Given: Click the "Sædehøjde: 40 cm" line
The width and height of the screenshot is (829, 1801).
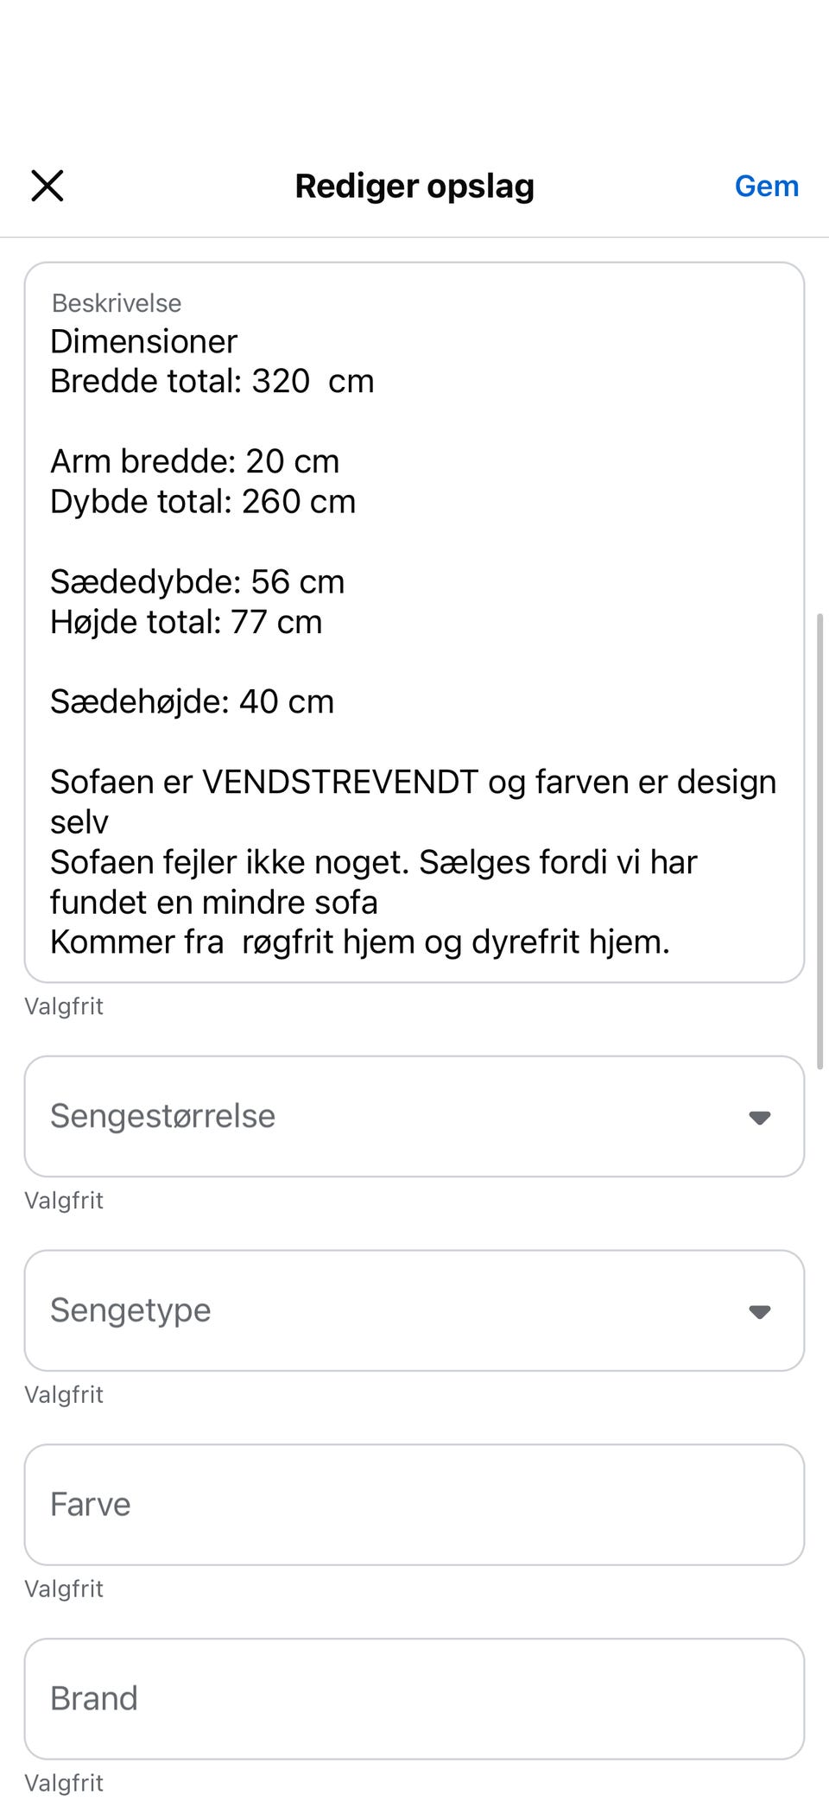Looking at the screenshot, I should (192, 702).
